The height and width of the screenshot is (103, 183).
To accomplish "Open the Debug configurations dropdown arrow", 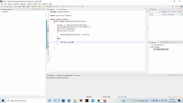I will 18,7.
